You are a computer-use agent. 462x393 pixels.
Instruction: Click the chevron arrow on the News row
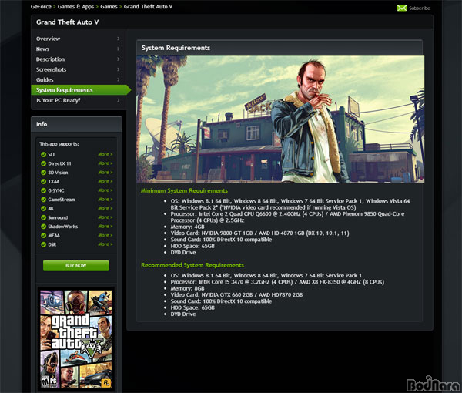coord(118,49)
